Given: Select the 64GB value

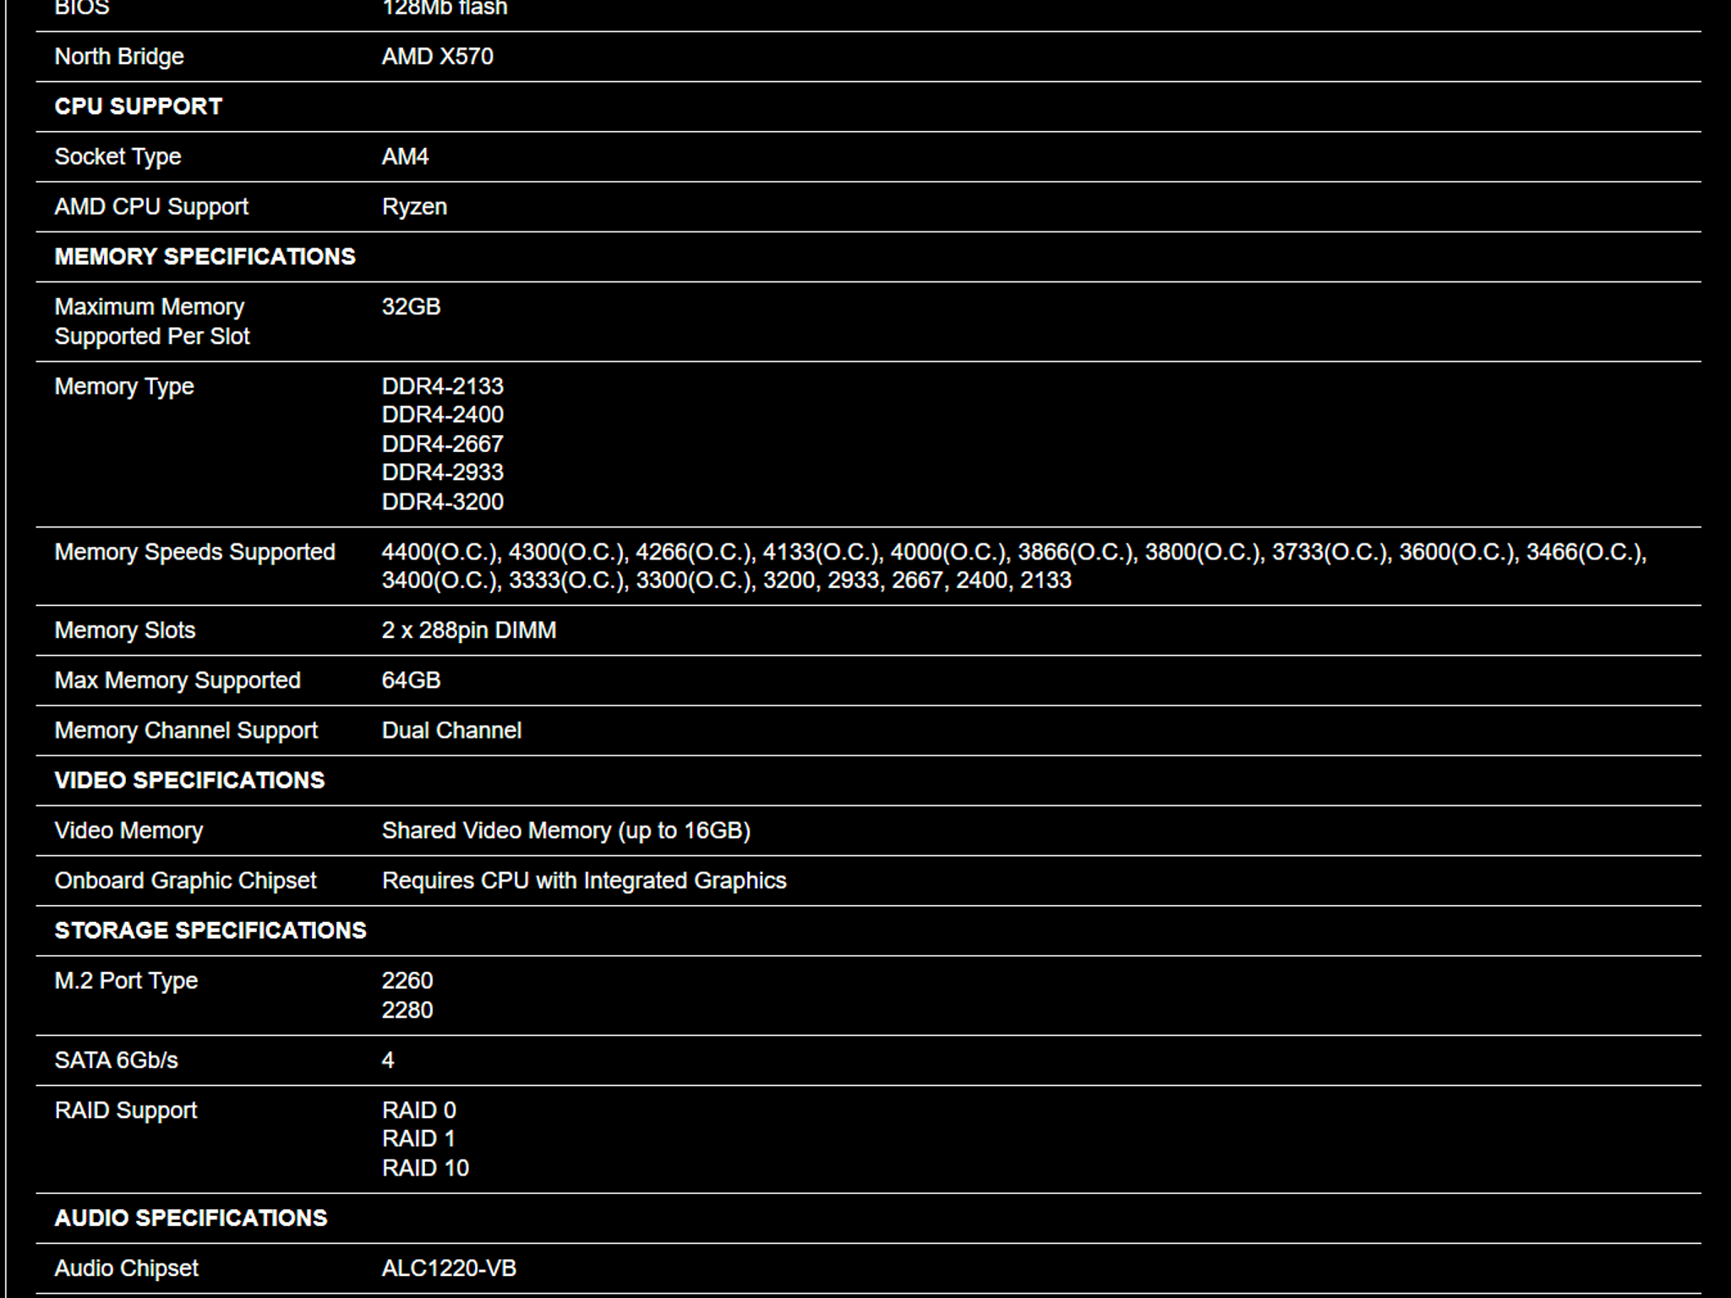Looking at the screenshot, I should tap(412, 681).
